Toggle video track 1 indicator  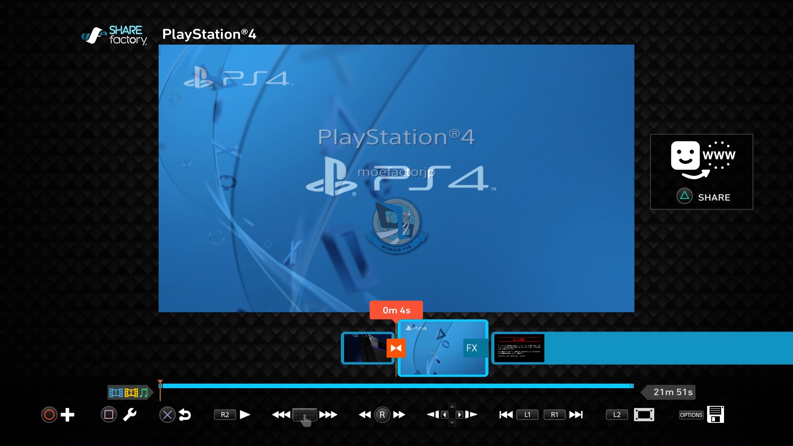[116, 393]
